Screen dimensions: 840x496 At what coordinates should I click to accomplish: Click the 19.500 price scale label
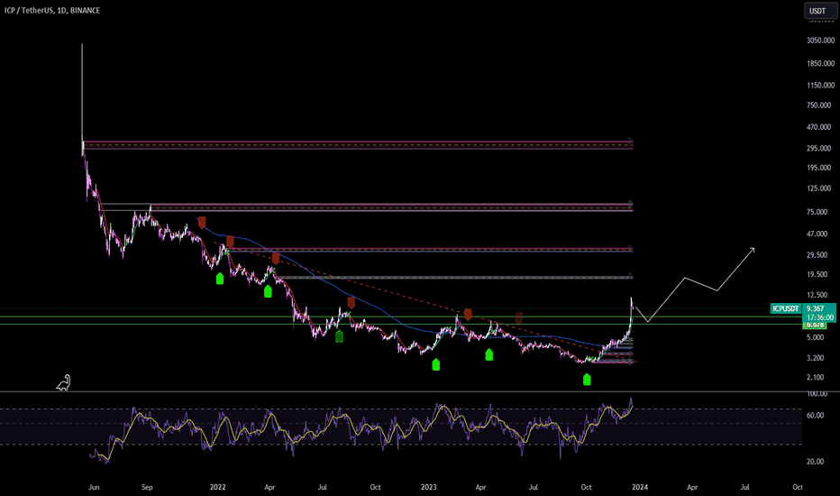click(x=817, y=274)
